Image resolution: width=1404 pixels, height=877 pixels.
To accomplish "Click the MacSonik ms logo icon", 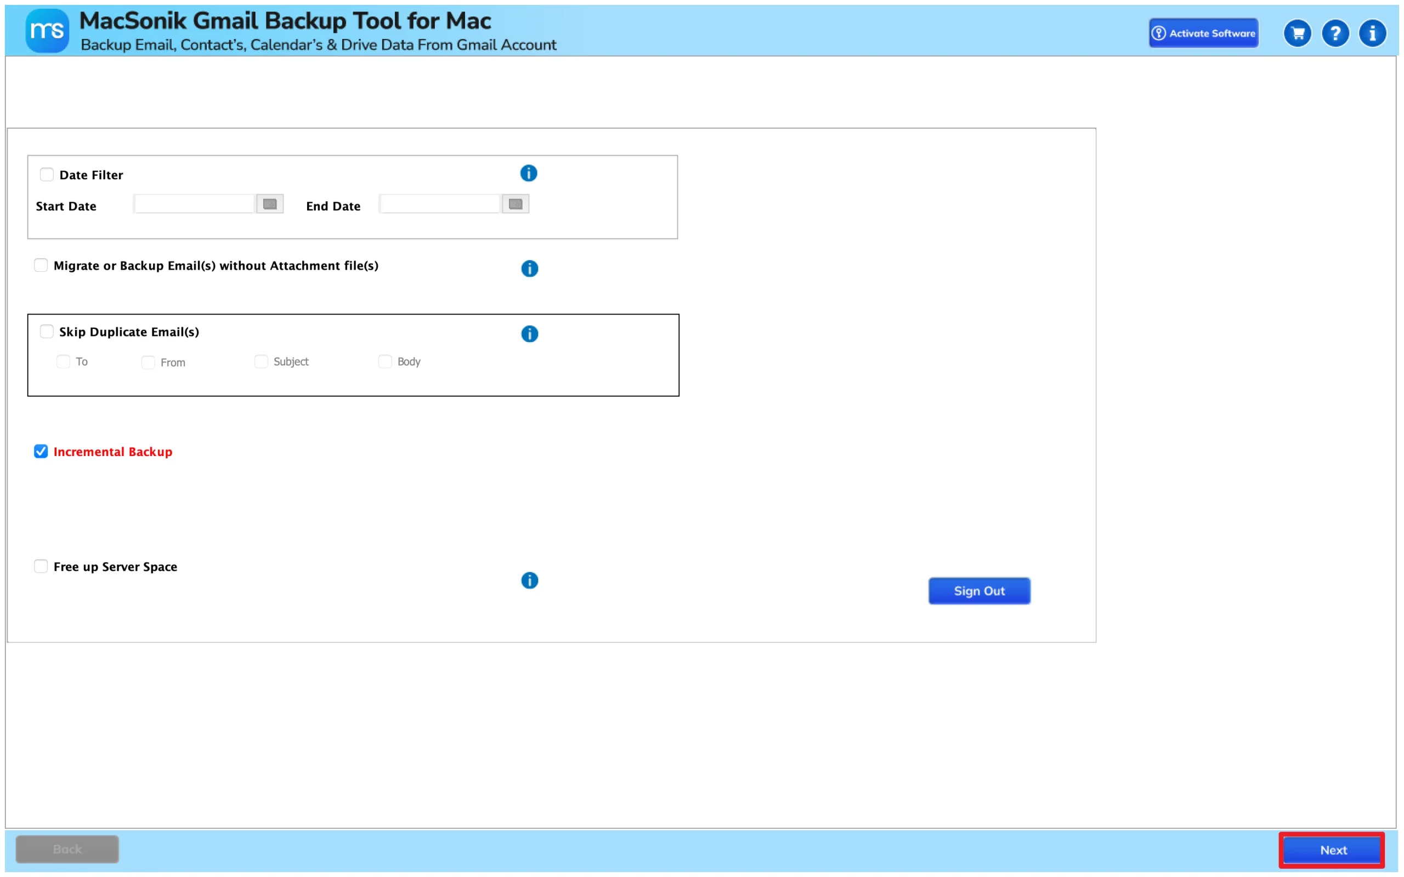I will (x=47, y=31).
